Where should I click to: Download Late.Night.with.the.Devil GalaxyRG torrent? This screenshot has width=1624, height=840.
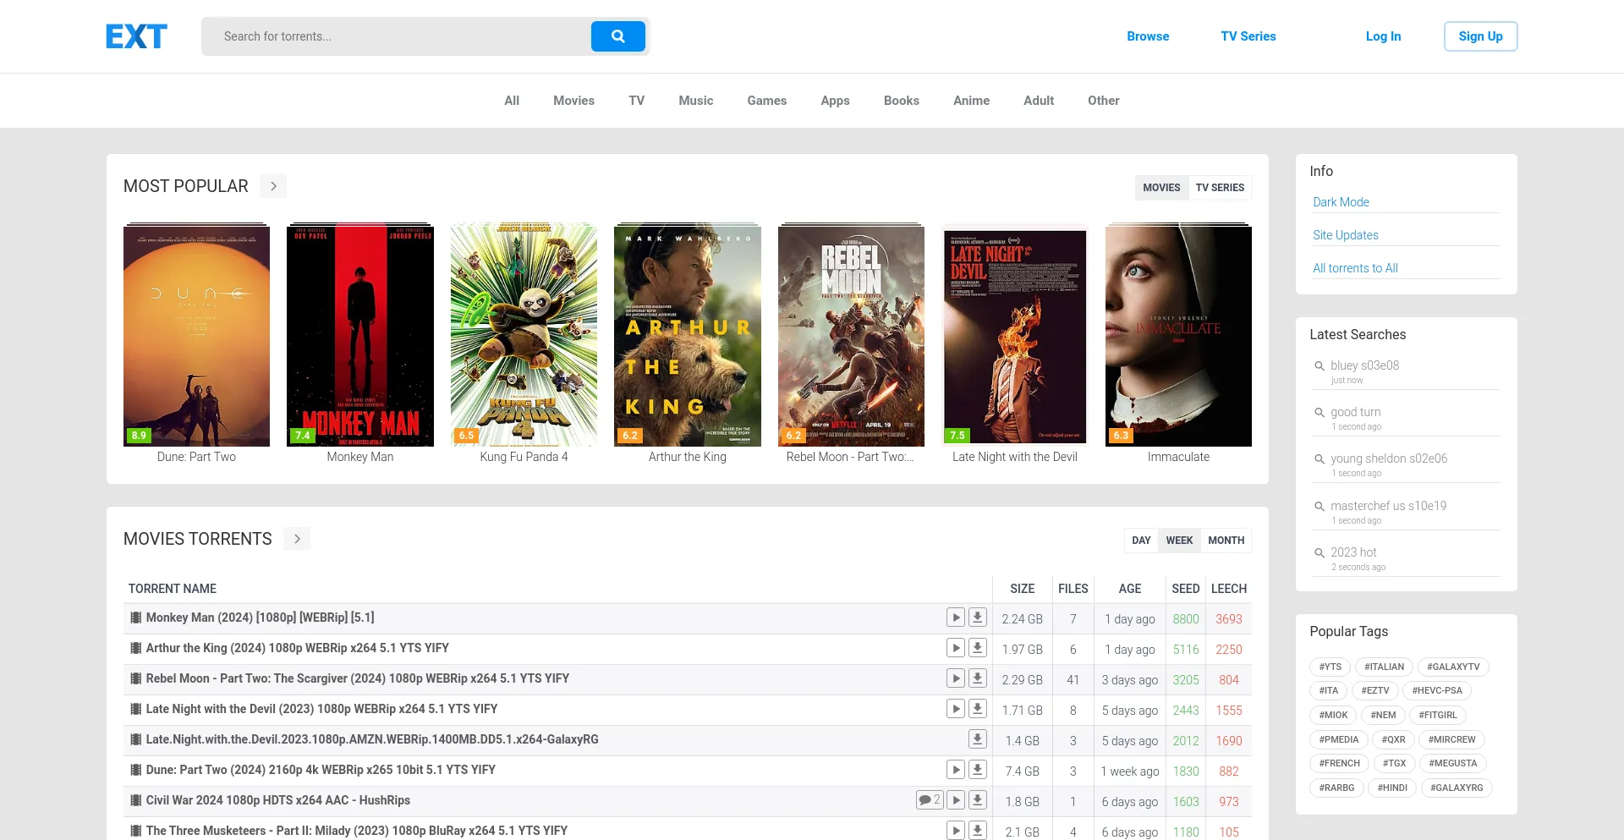978,739
